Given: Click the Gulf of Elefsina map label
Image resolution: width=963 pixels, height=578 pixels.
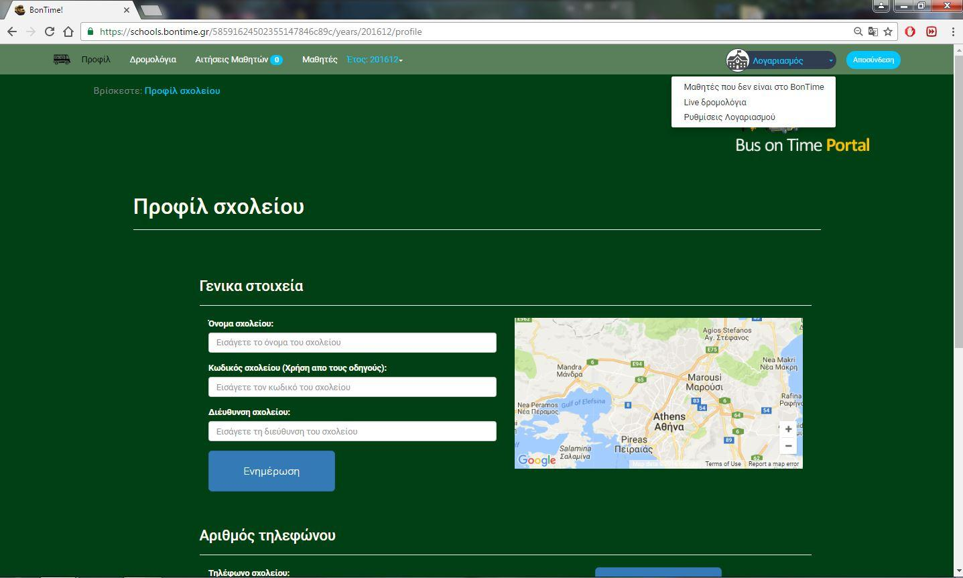Looking at the screenshot, I should 583,402.
